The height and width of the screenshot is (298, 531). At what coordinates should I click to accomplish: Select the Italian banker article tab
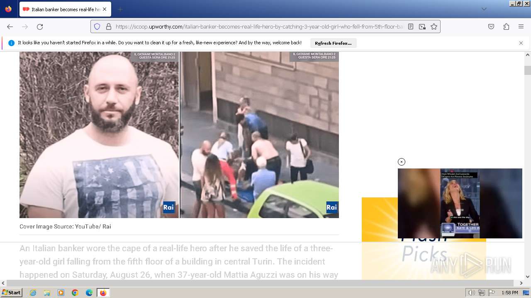[x=65, y=9]
